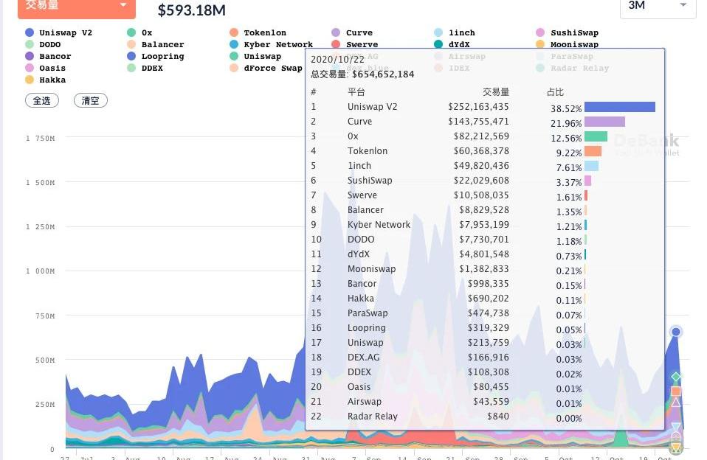Screen dimensions: 707x460
Task: Open the 交易量 metric dropdown
Action: [76, 7]
